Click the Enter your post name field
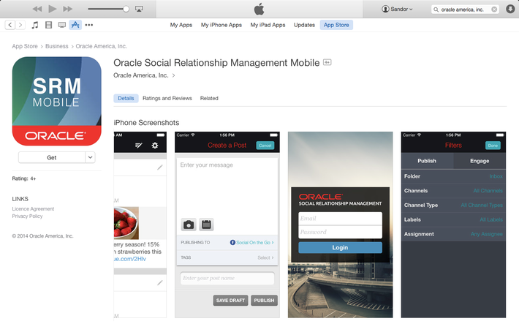 pyautogui.click(x=227, y=278)
